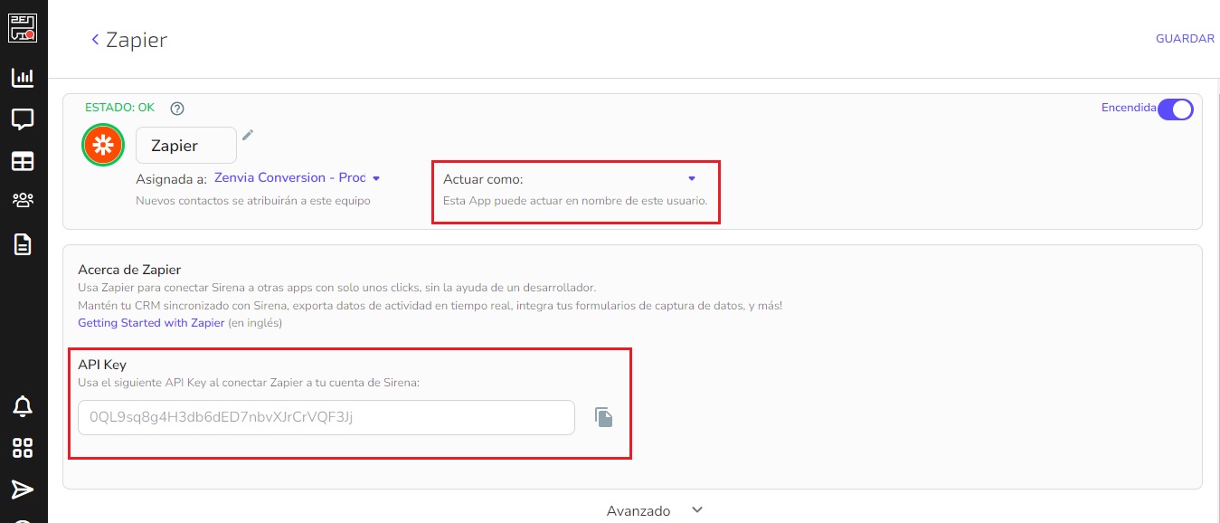Open the Zenvia Conversion team dropdown

coord(376,178)
